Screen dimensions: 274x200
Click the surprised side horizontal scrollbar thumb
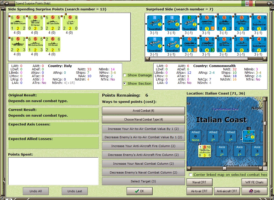click(x=199, y=59)
